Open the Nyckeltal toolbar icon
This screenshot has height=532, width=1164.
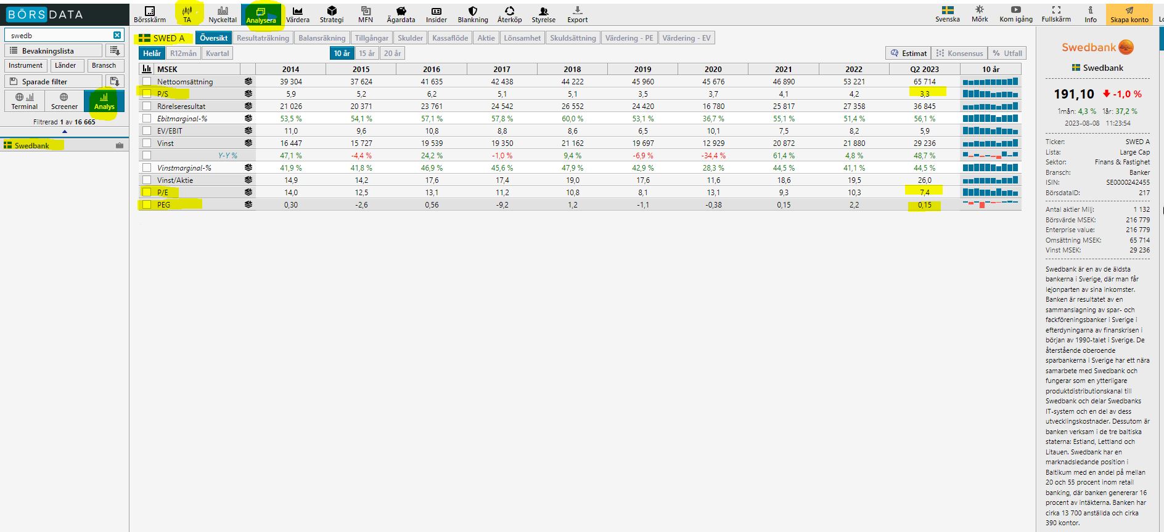[223, 14]
